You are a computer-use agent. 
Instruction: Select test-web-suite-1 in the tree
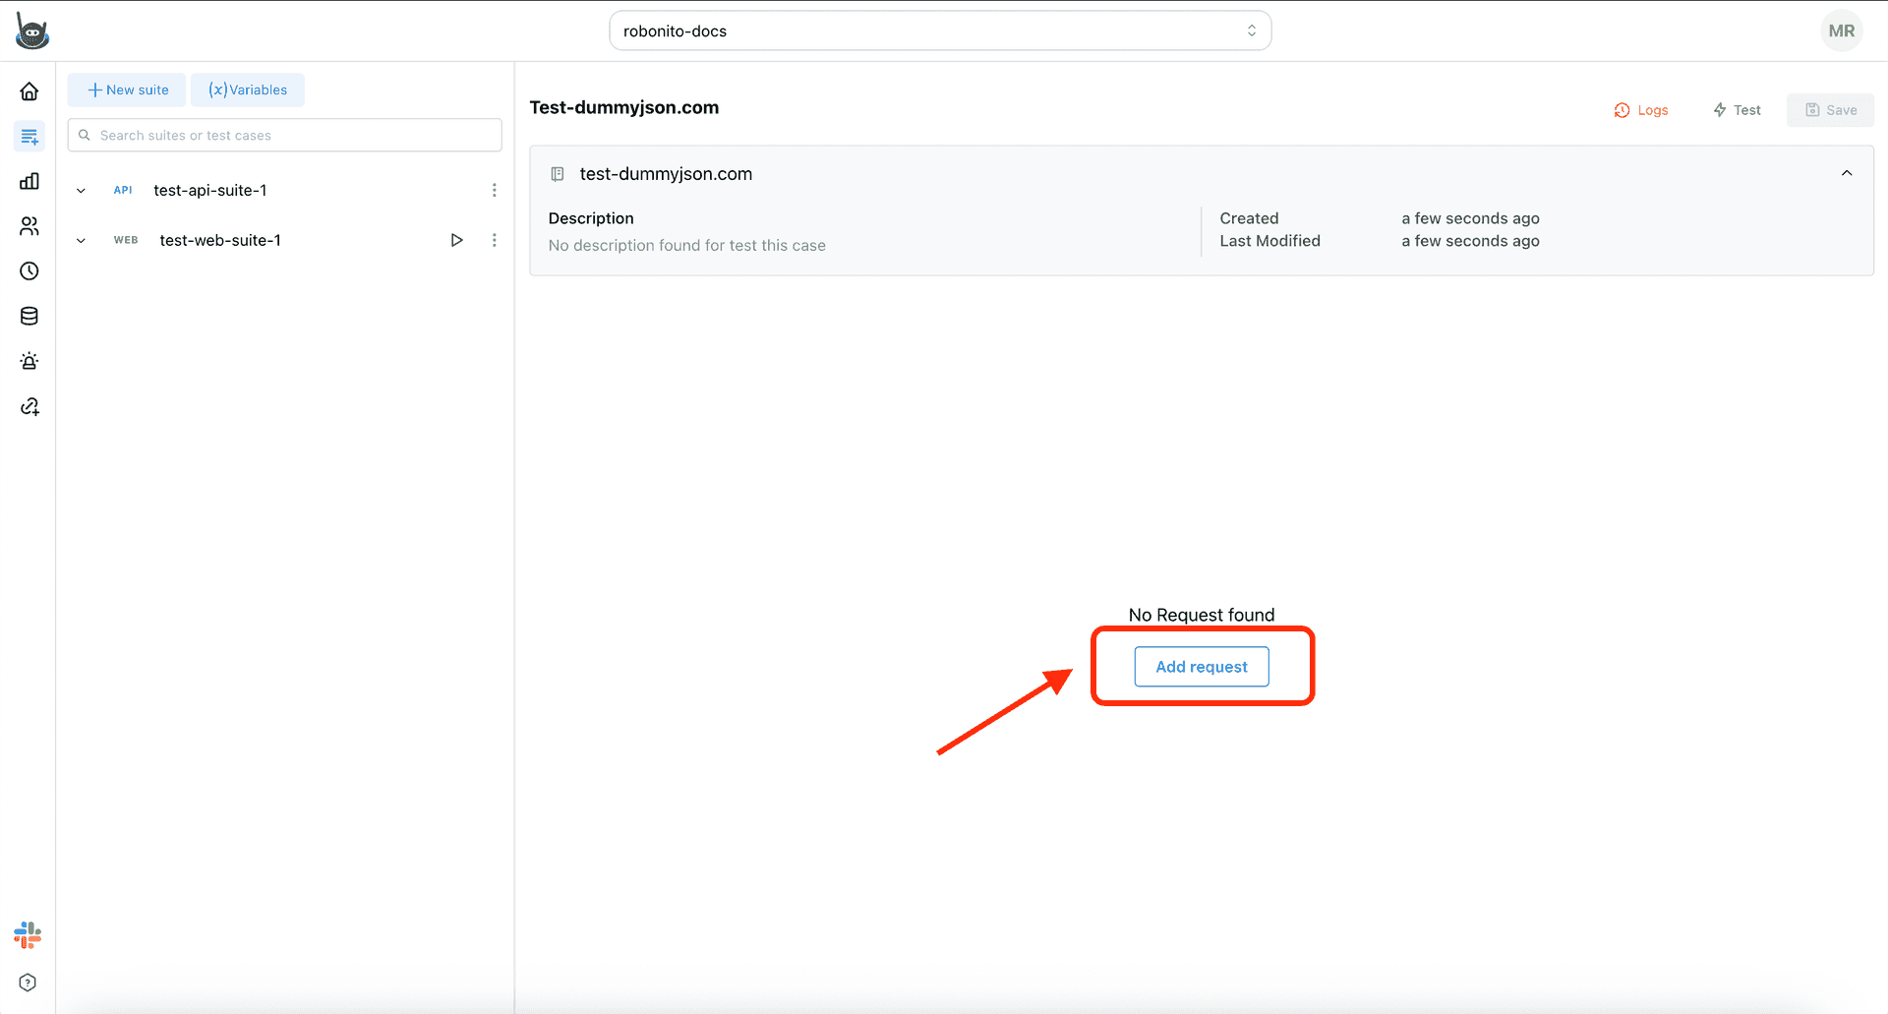coord(220,240)
